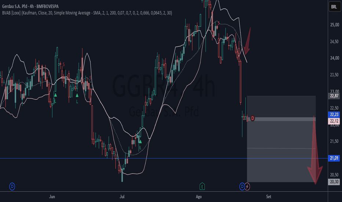Open the D dividend marker before Jun
The image size is (342, 202).
pos(12,187)
